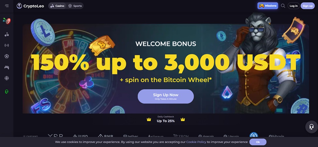The height and width of the screenshot is (147, 318).
Task: Click the dartboard promotions icon in sidebar
Action: [7, 21]
